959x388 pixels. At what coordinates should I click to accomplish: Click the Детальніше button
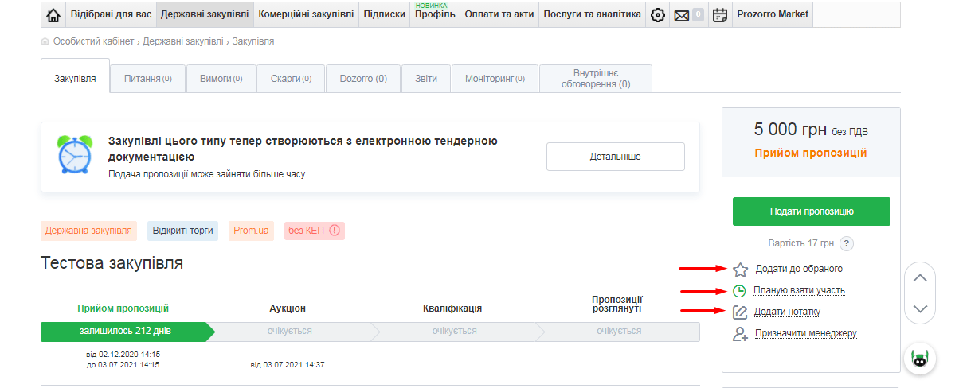(x=615, y=157)
